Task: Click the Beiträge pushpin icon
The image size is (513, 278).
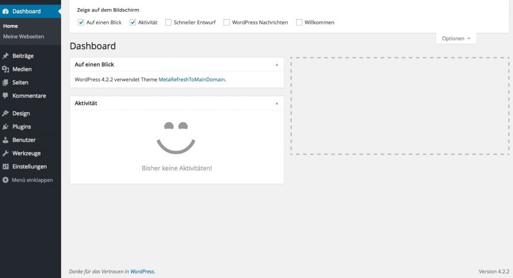Action: click(6, 56)
